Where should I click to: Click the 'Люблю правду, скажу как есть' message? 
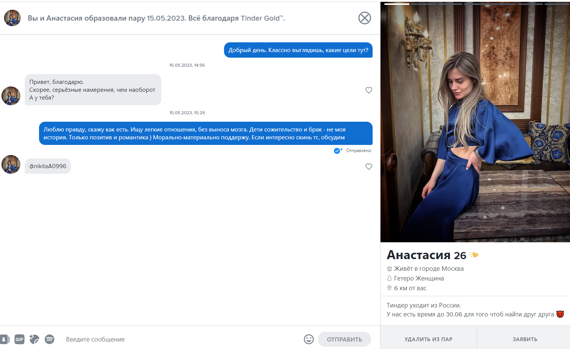point(206,133)
